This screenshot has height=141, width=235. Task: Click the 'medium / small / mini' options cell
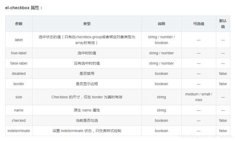[199, 97]
